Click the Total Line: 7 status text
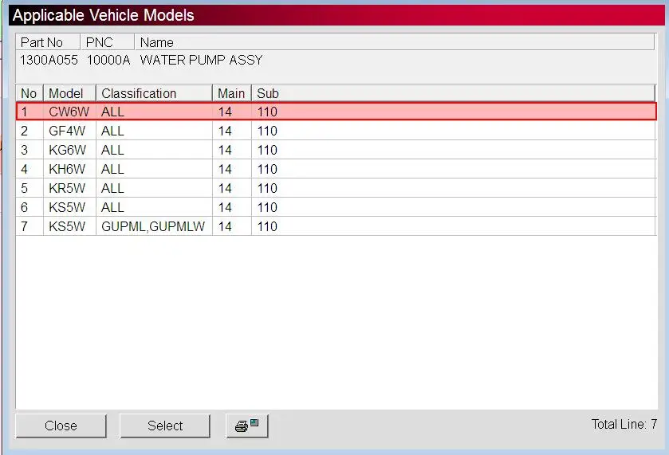The width and height of the screenshot is (669, 455). pos(624,424)
